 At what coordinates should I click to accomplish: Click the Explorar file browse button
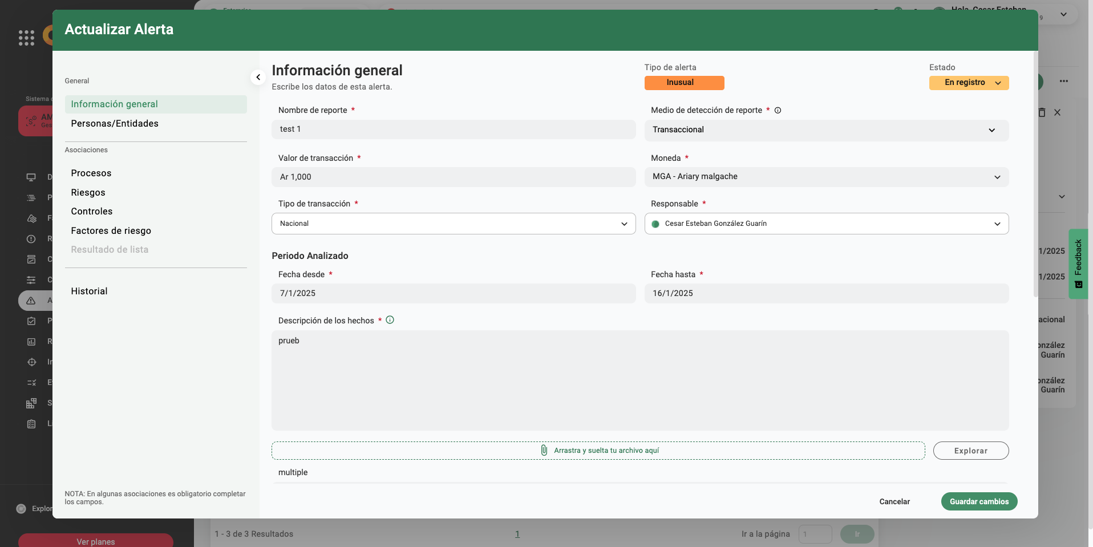(970, 451)
